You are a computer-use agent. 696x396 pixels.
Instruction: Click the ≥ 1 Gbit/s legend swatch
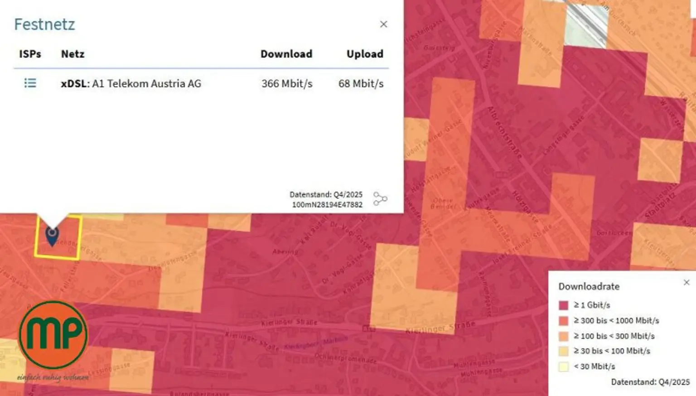click(x=563, y=305)
